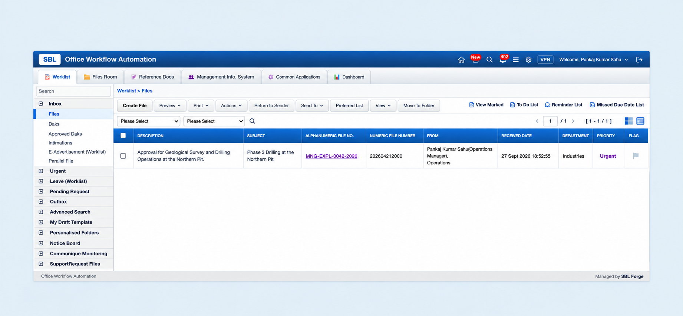Tick the select-all header checkbox
The image size is (683, 316).
point(123,135)
